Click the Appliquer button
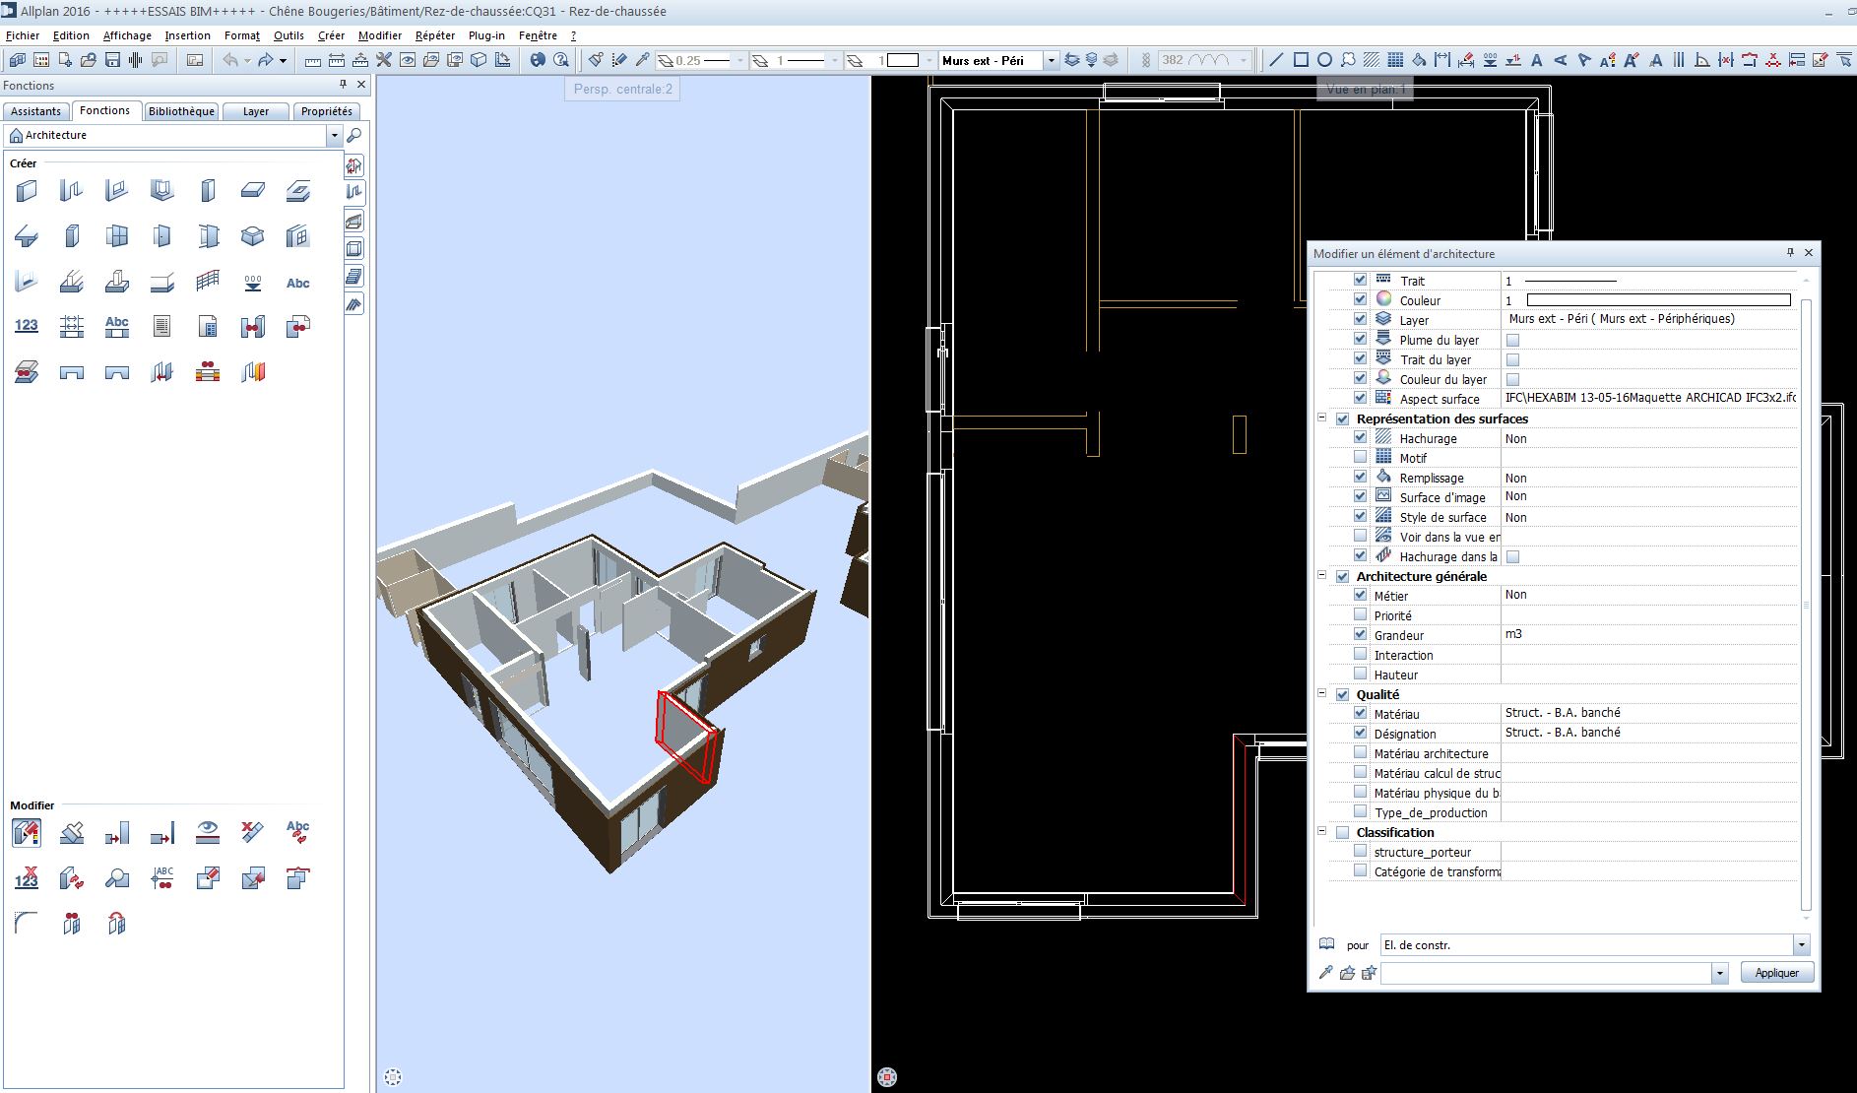Image resolution: width=1857 pixels, height=1093 pixels. coord(1776,973)
